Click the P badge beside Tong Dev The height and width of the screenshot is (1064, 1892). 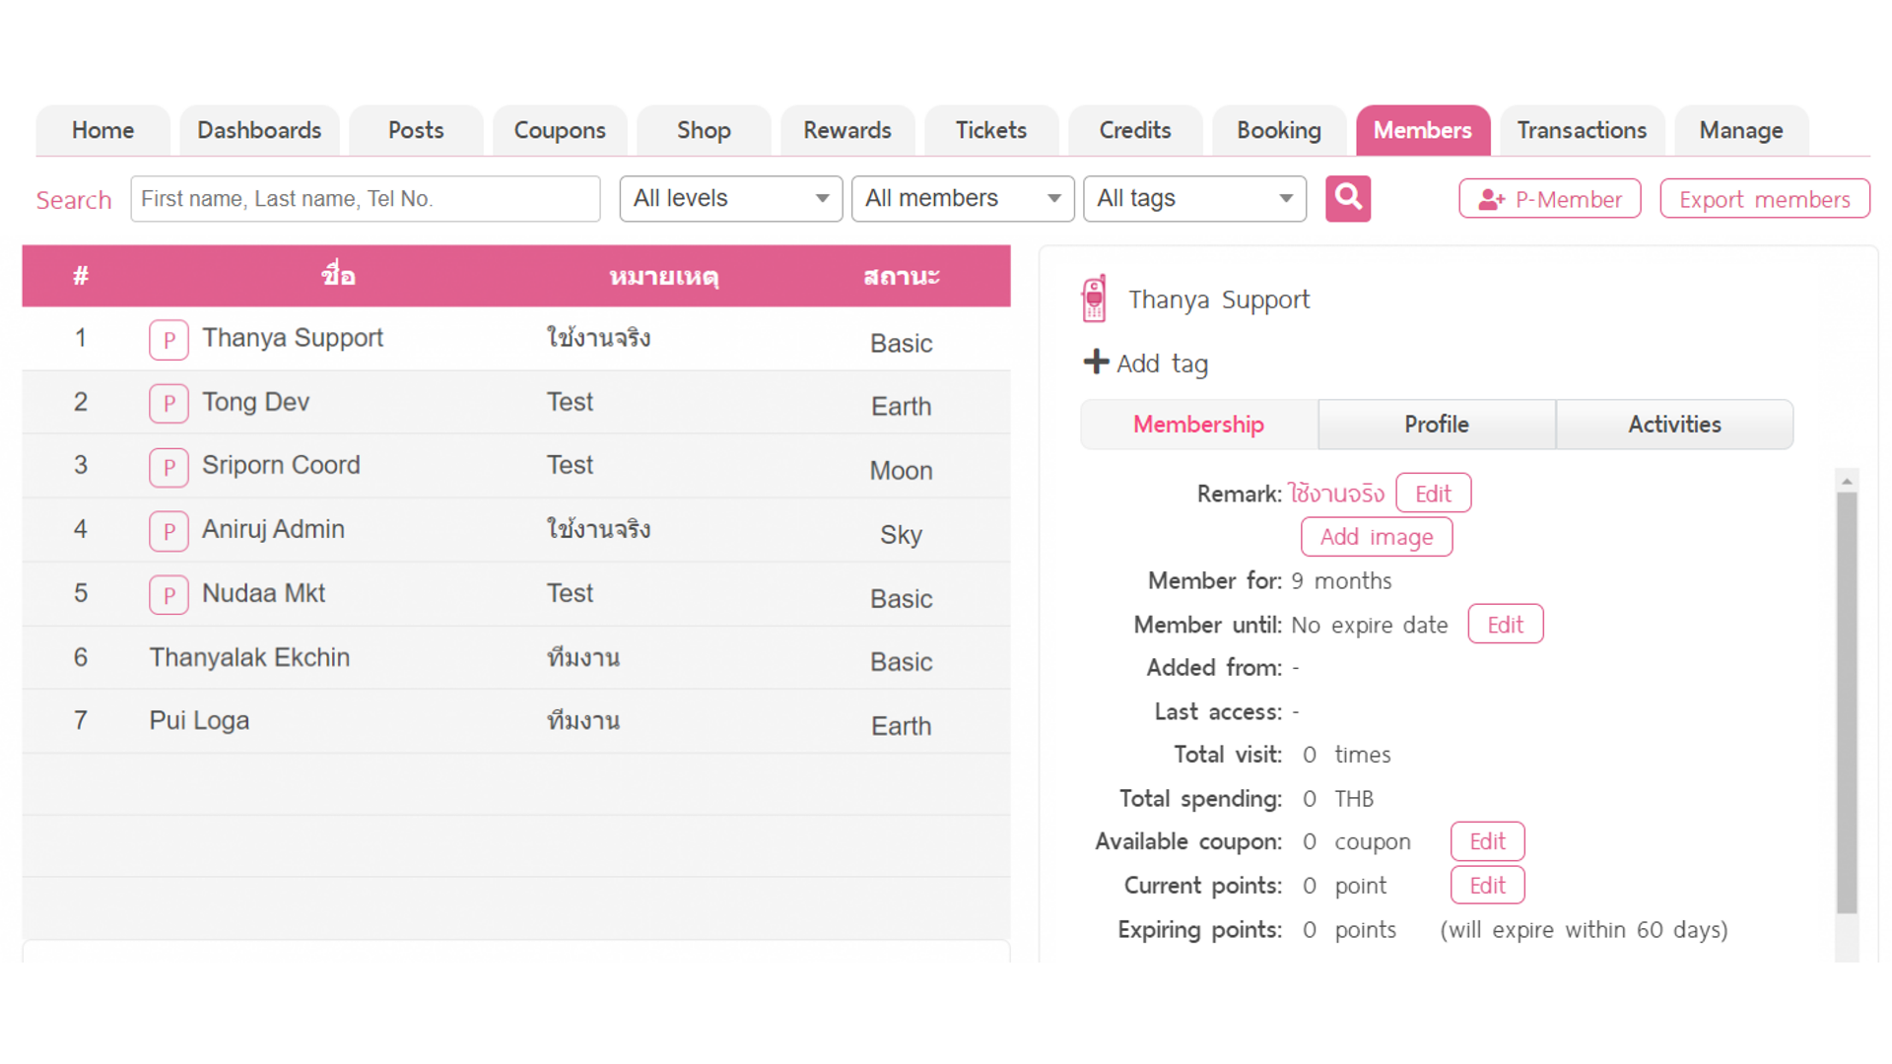[x=169, y=403]
